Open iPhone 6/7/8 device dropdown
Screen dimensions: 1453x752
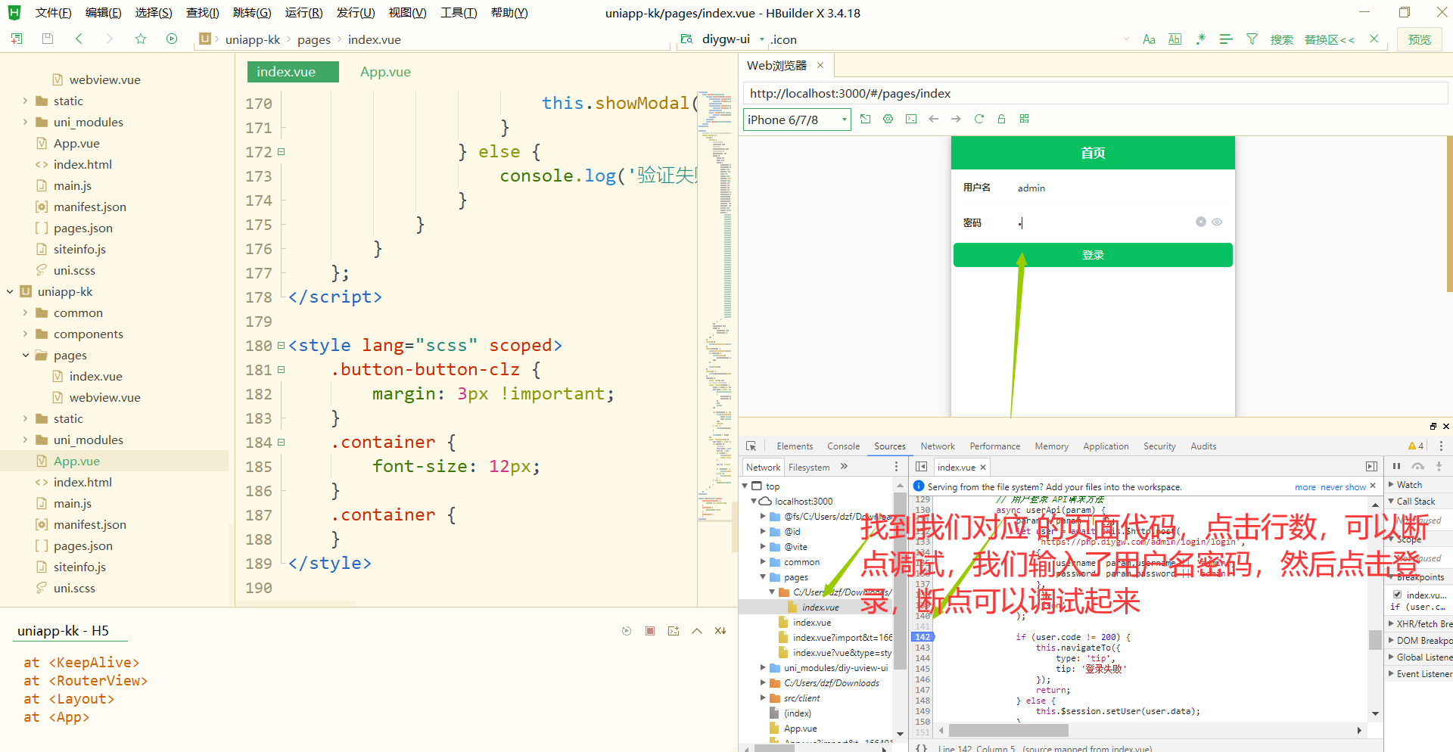click(797, 120)
